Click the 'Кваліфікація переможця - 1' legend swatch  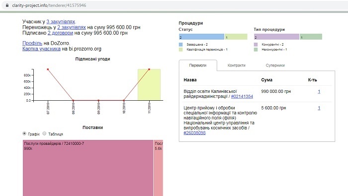point(180,50)
